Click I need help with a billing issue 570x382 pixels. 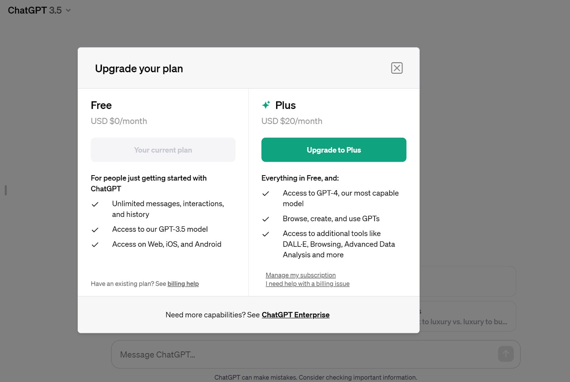pyautogui.click(x=307, y=284)
